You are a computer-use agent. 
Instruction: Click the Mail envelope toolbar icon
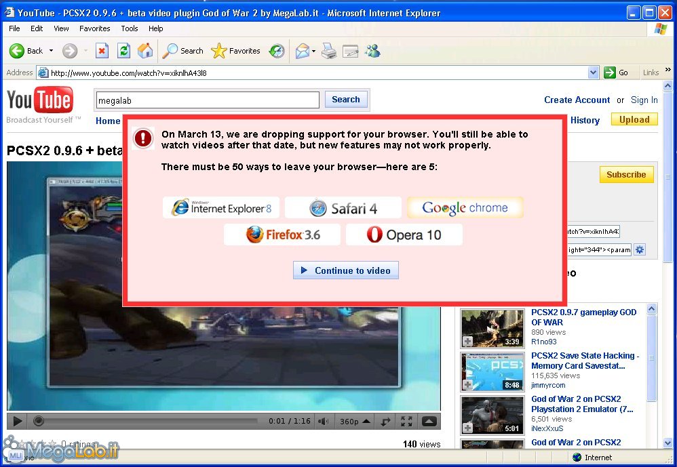click(303, 51)
